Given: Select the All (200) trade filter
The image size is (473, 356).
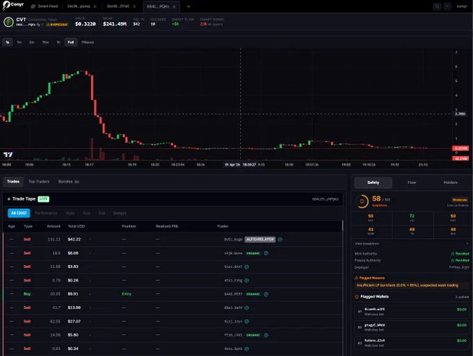Looking at the screenshot, I should 19,213.
